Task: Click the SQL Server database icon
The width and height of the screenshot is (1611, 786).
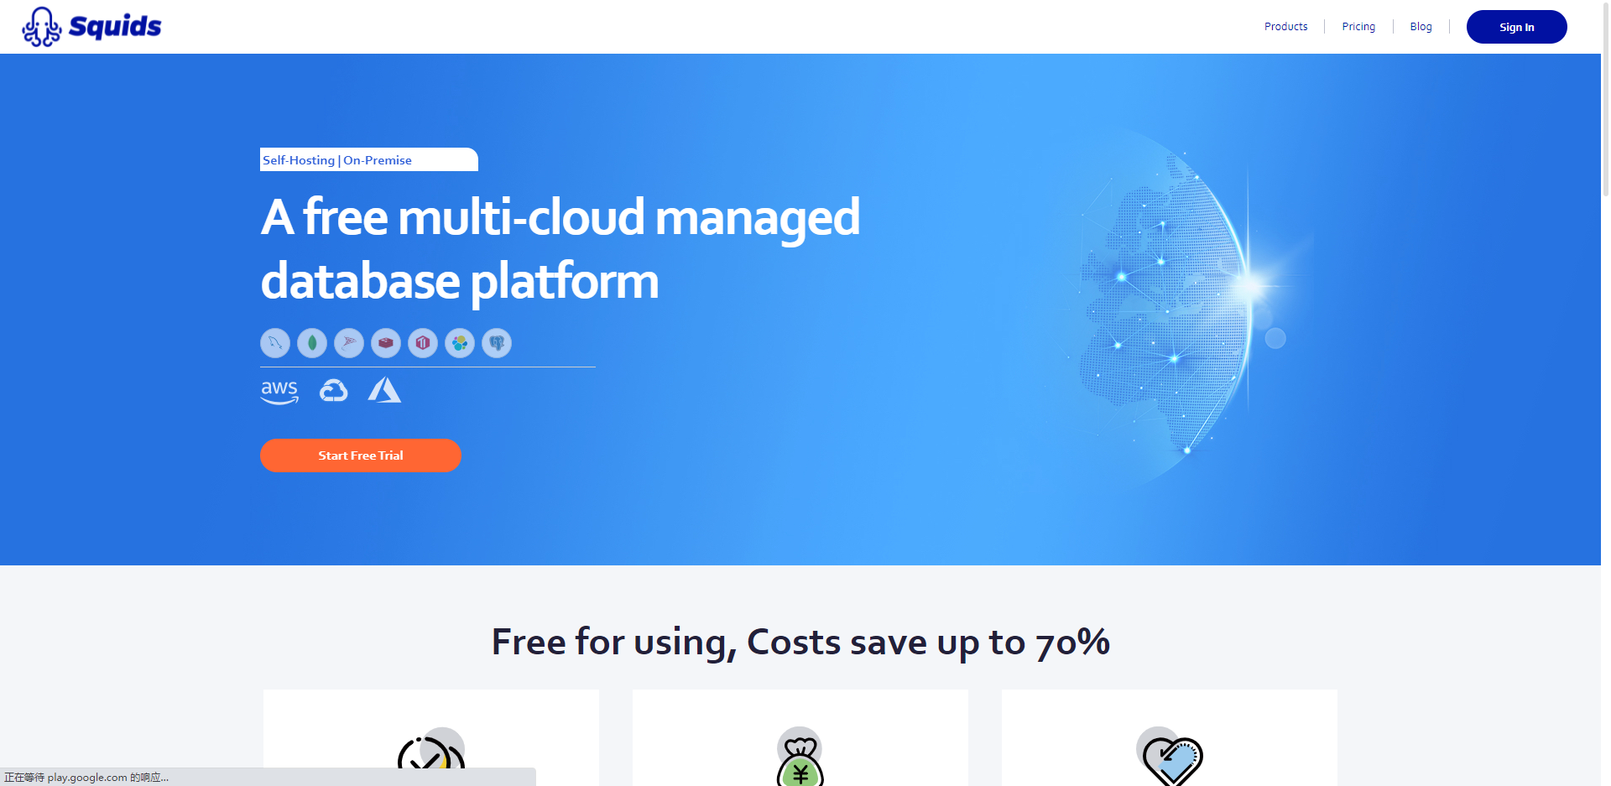Action: click(x=349, y=343)
